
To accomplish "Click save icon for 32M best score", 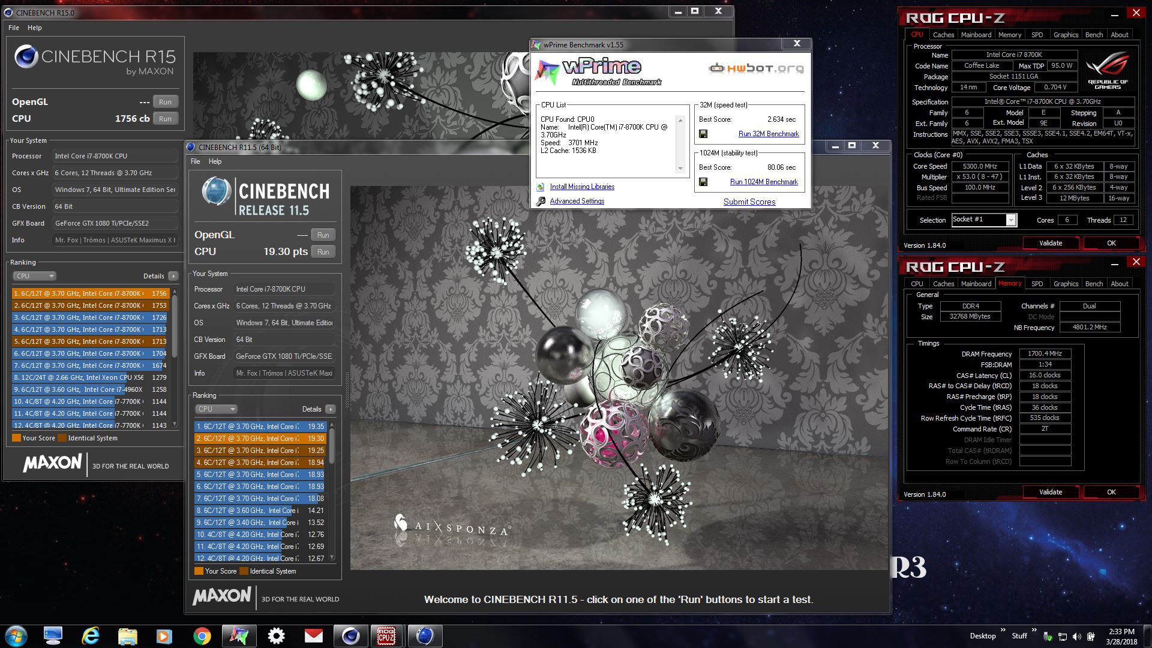I will [x=703, y=134].
